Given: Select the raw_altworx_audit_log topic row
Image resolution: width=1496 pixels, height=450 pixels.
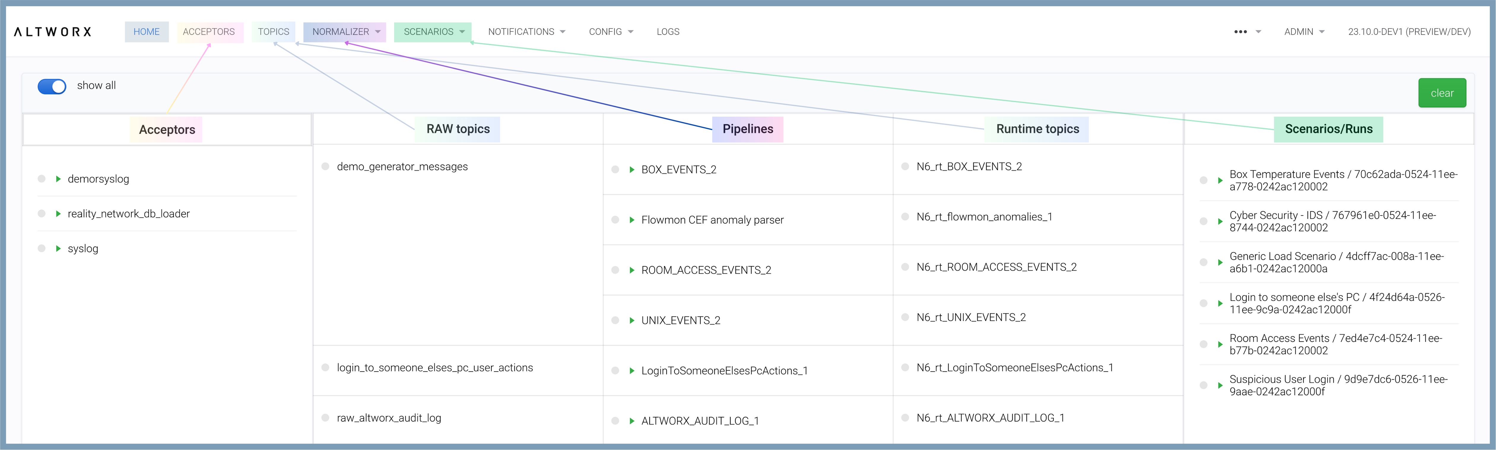Looking at the screenshot, I should [x=389, y=418].
